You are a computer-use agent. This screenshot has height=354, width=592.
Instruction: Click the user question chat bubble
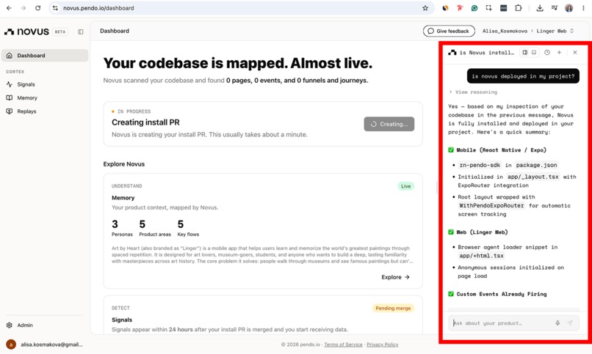pos(523,76)
